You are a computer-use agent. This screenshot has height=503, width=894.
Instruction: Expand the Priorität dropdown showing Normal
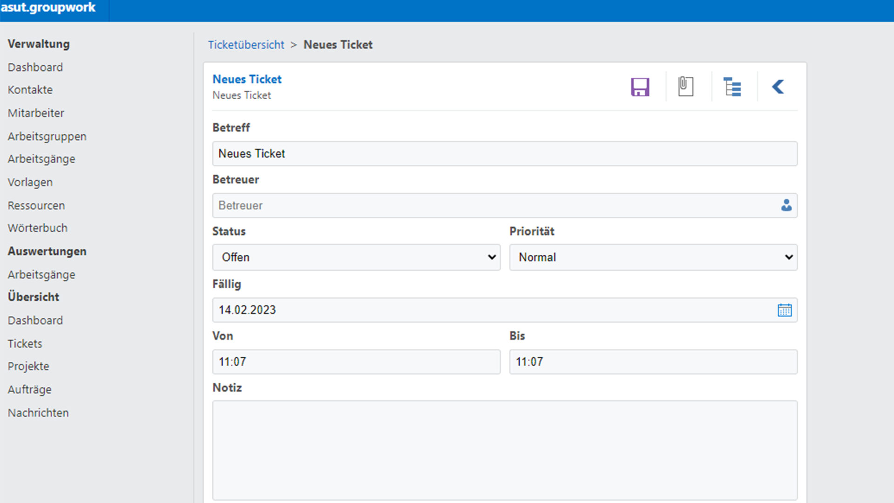pos(653,258)
